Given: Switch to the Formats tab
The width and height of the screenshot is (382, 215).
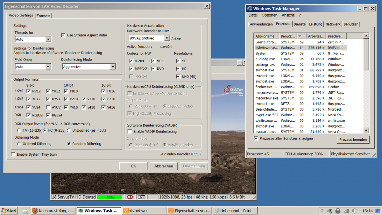Looking at the screenshot, I should [x=43, y=16].
